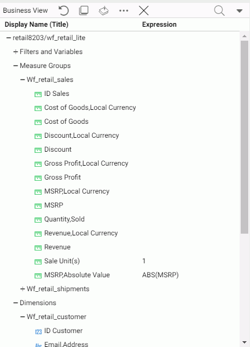
Task: Select the Cost of Goods measure
Action: [66, 121]
